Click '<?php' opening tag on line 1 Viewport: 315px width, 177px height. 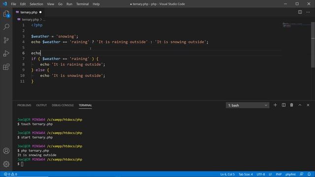[x=37, y=25]
